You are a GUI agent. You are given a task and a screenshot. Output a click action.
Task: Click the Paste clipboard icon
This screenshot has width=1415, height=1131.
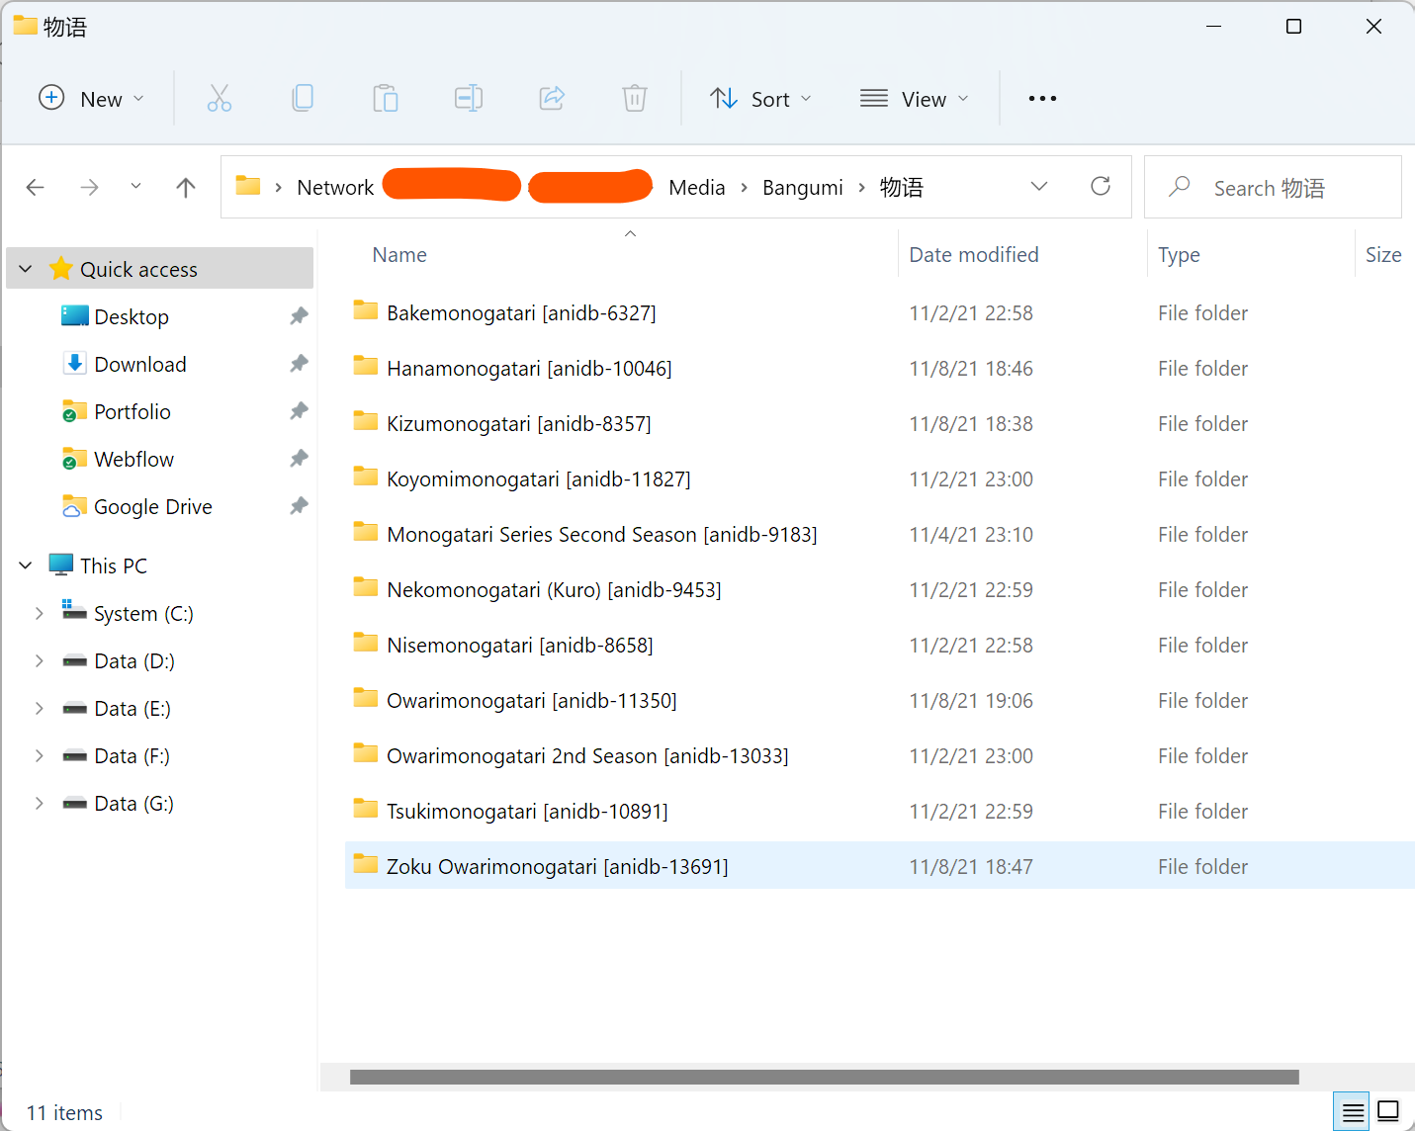[x=386, y=98]
